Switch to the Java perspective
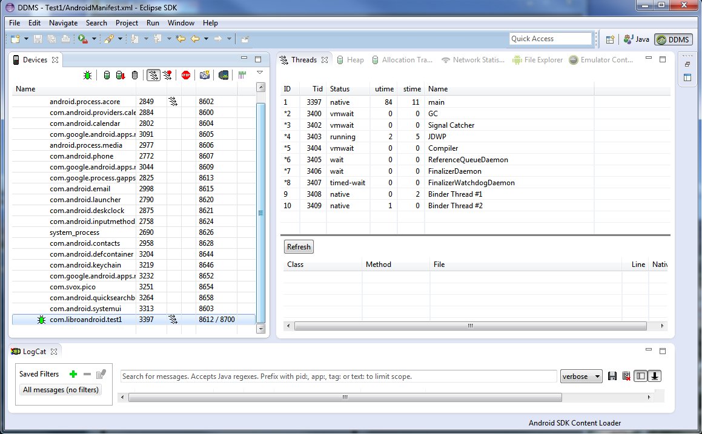Image resolution: width=702 pixels, height=434 pixels. pos(636,39)
